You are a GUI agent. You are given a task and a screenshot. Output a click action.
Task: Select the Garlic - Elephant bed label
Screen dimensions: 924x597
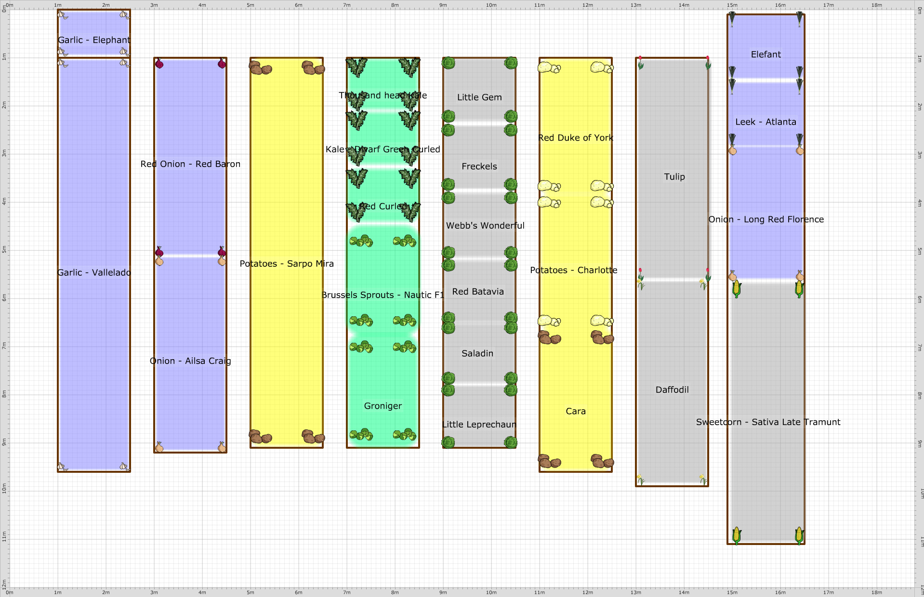point(94,40)
